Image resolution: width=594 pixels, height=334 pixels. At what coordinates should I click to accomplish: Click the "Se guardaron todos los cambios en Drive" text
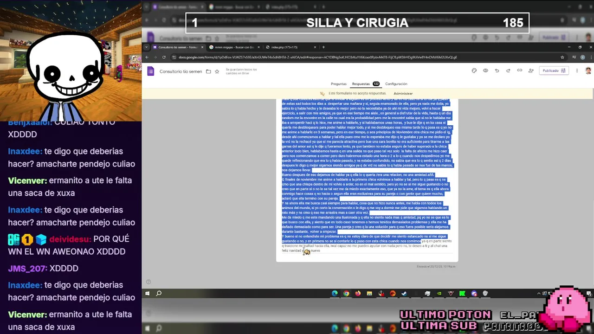coord(241,71)
